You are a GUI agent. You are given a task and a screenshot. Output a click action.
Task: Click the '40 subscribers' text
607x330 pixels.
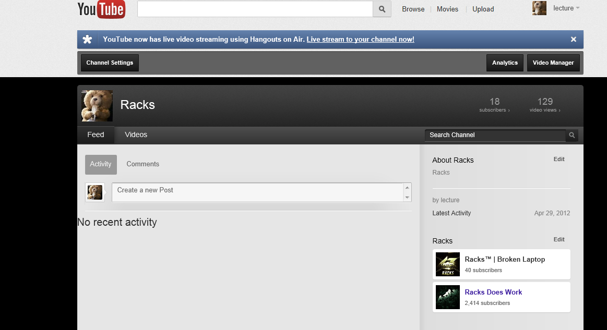tap(483, 270)
